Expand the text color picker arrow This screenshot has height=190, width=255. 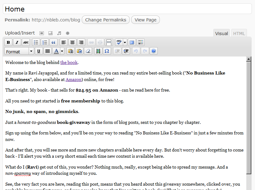click(62, 51)
